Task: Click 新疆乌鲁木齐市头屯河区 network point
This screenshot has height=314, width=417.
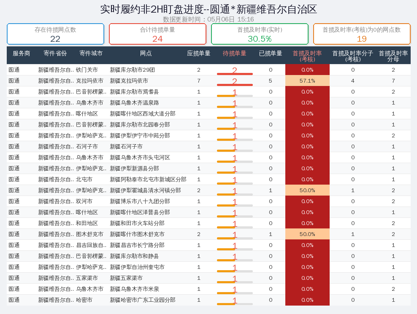Action: (x=140, y=158)
